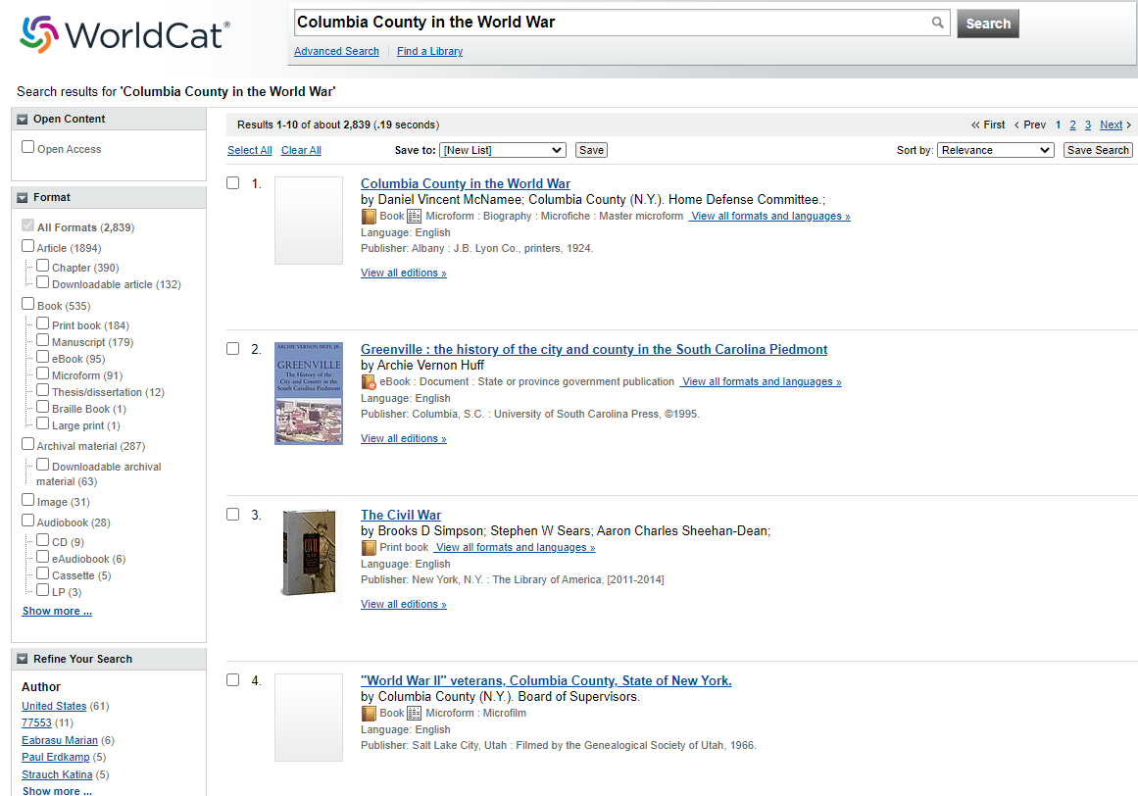Click microform icon on first result

(x=414, y=217)
